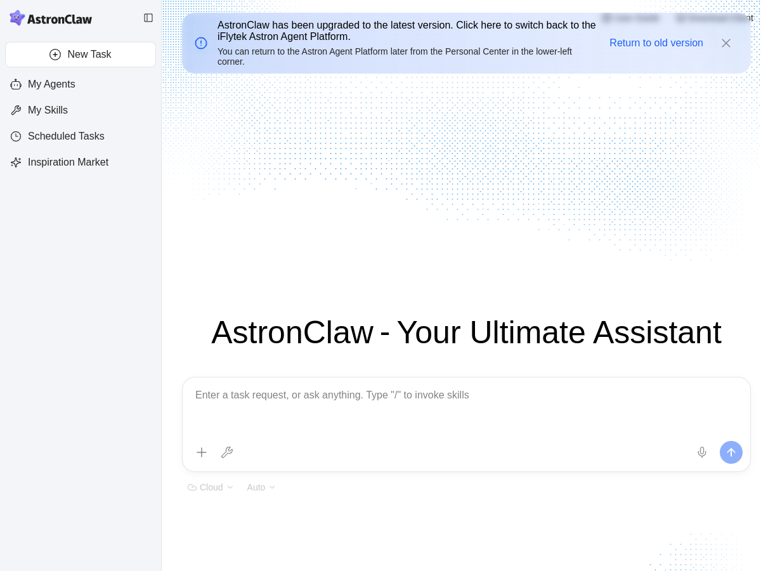The width and height of the screenshot is (761, 571).
Task: Add attachment with plus icon
Action: 202,452
